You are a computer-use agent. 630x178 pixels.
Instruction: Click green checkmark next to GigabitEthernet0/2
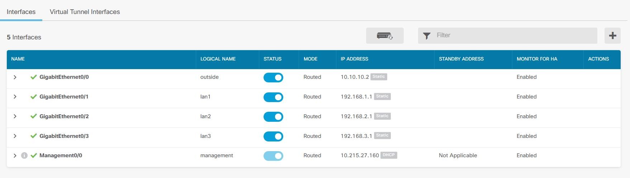34,116
